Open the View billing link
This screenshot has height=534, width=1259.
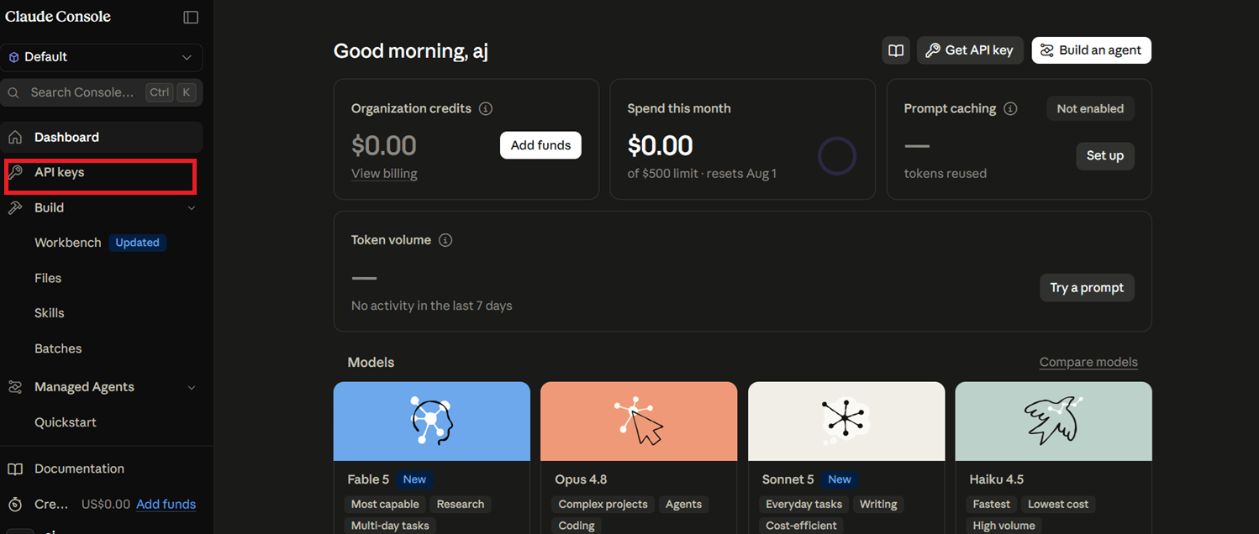(x=384, y=174)
